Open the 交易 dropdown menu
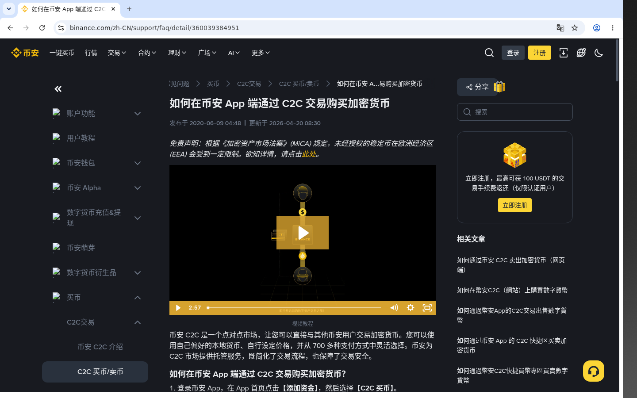 pyautogui.click(x=117, y=53)
